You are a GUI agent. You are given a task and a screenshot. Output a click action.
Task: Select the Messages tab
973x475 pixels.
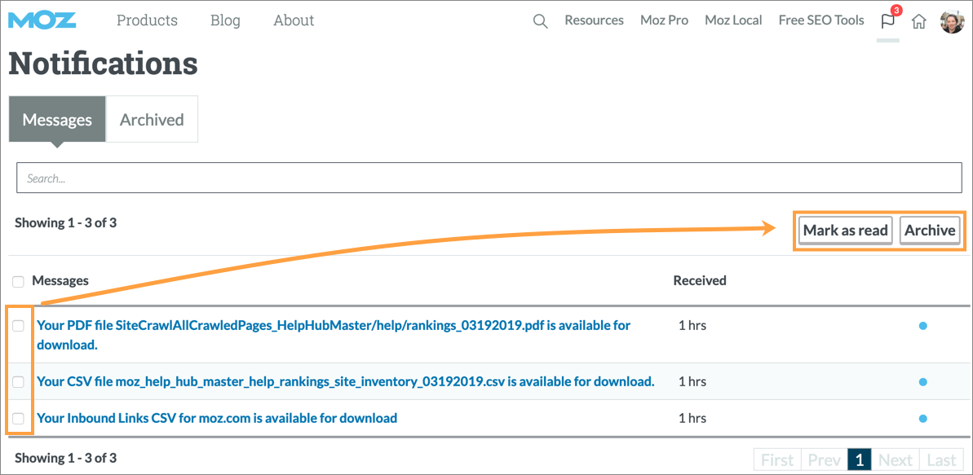(57, 120)
